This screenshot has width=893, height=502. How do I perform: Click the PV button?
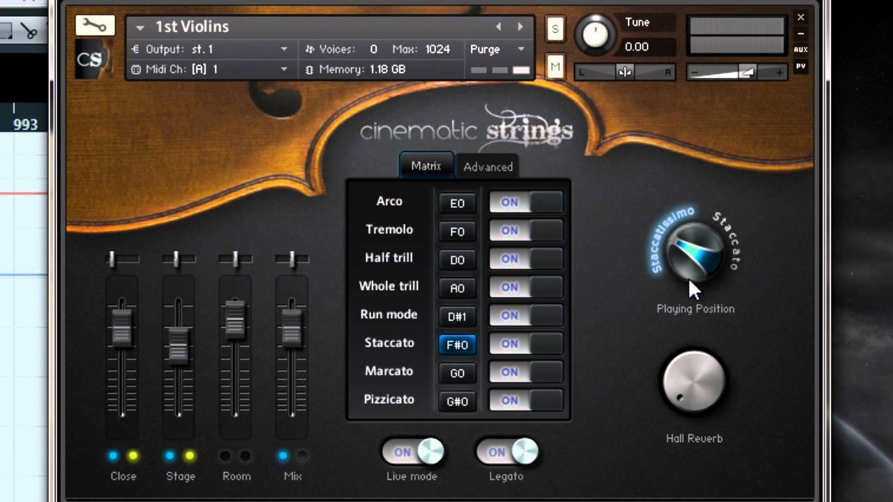pos(800,66)
